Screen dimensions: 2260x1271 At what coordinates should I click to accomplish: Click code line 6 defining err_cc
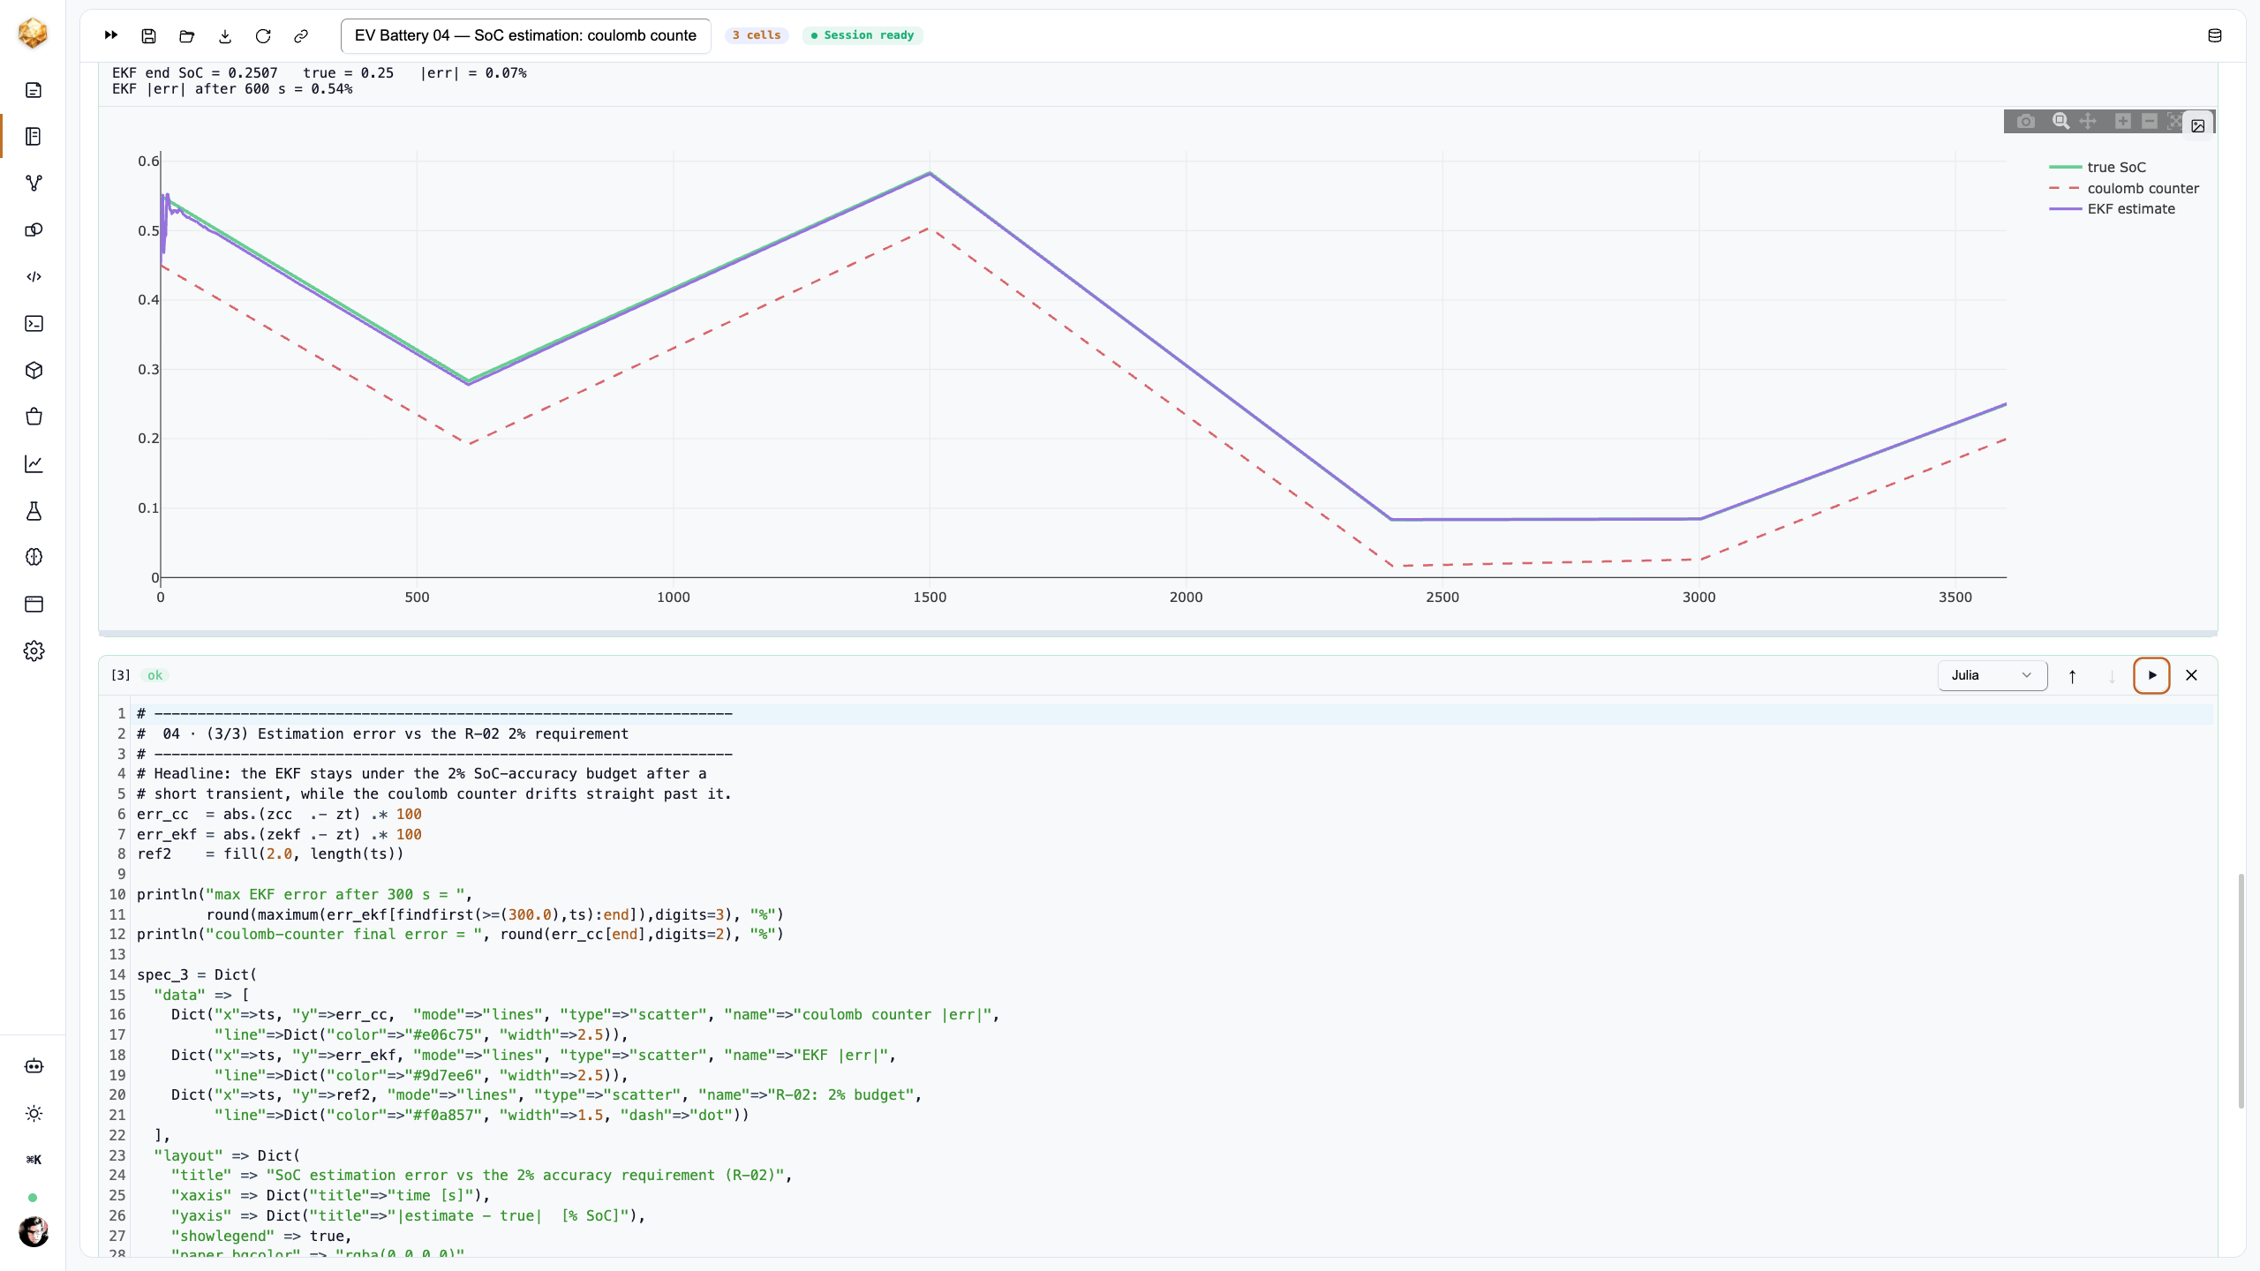279,814
